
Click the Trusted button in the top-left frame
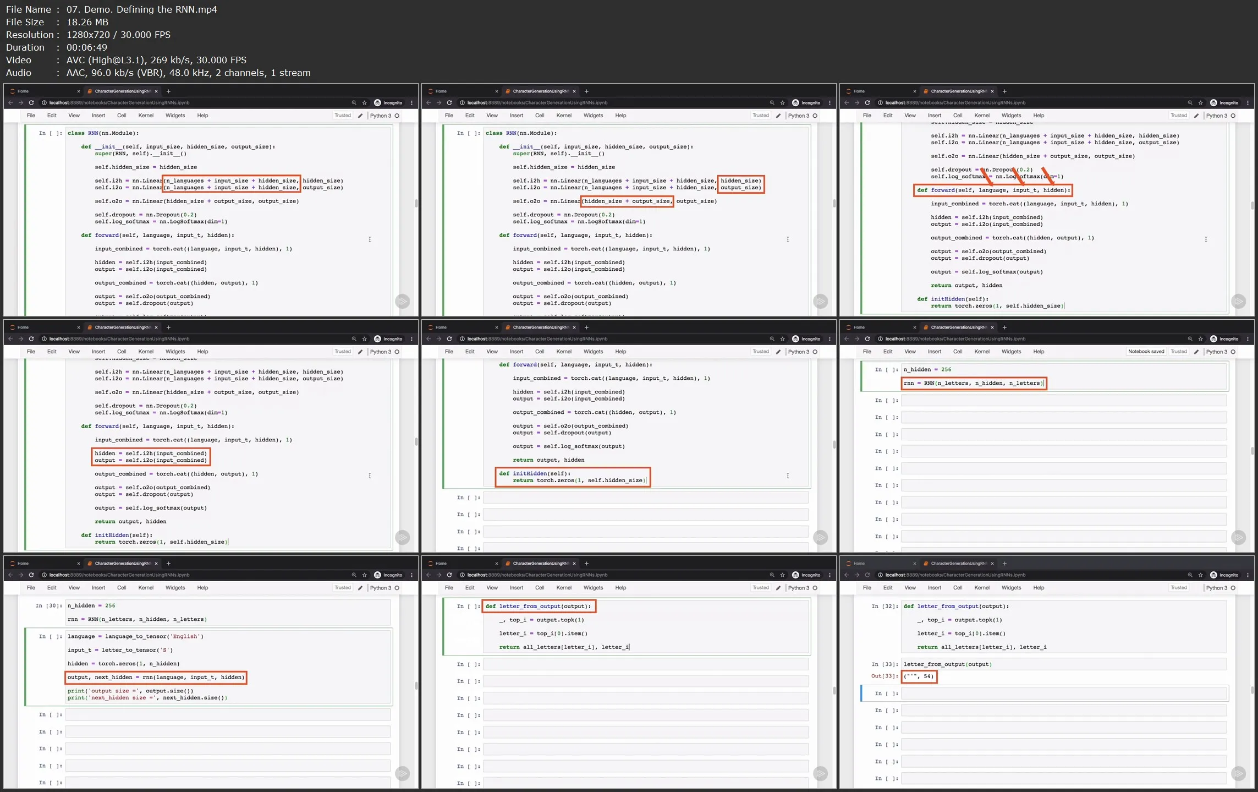point(343,116)
